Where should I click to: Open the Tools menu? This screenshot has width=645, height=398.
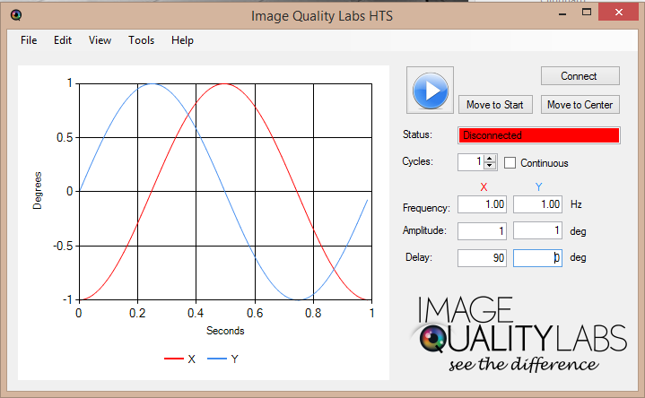pos(141,40)
